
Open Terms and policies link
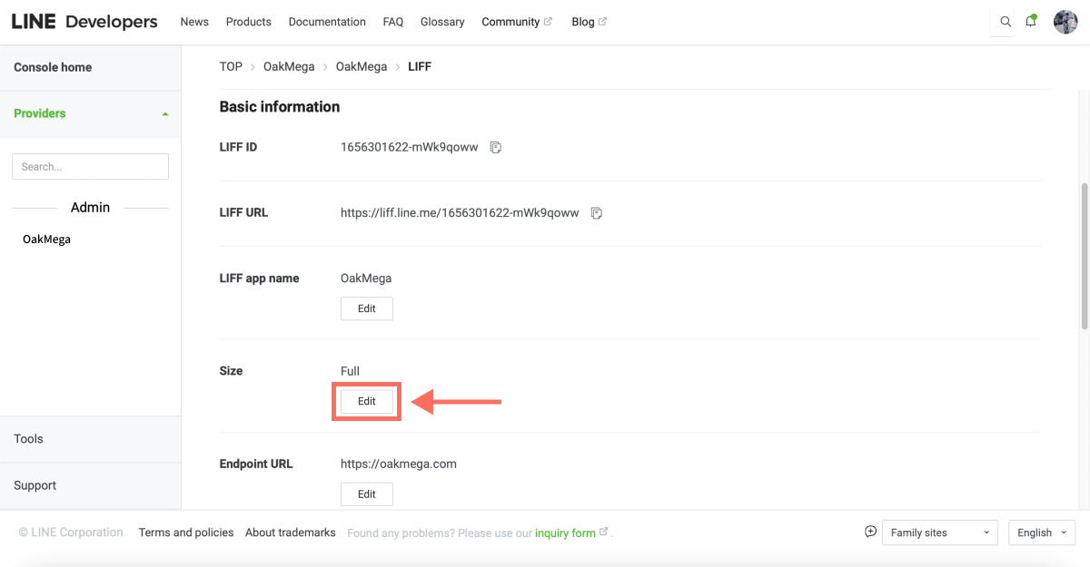[x=186, y=533]
